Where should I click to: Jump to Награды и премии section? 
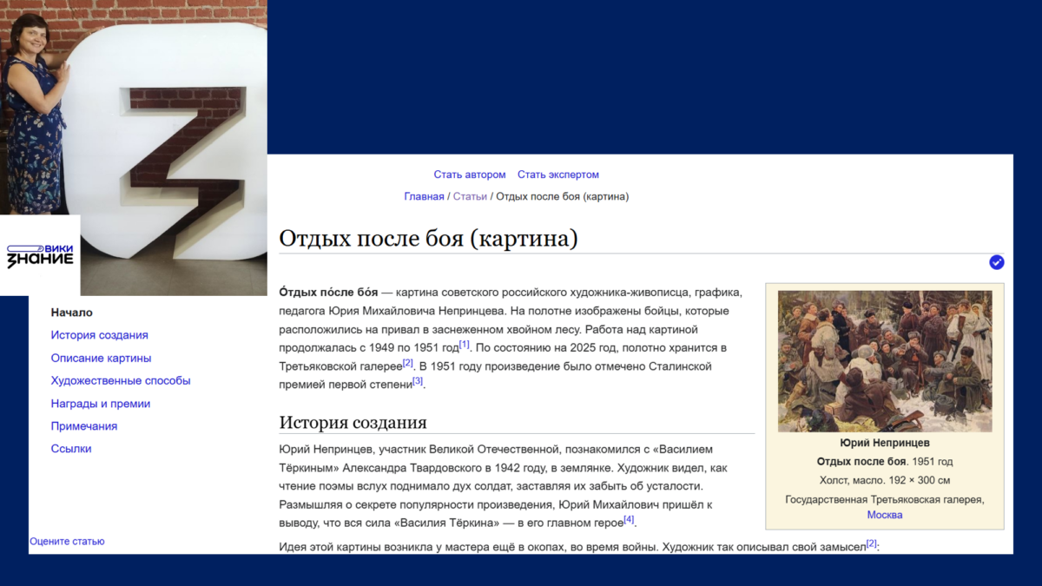[x=101, y=404]
